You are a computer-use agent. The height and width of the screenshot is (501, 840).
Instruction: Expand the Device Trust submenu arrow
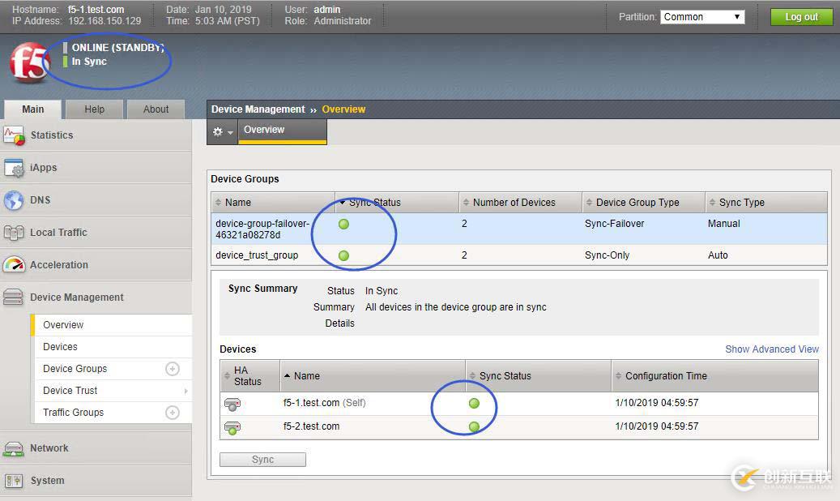(185, 391)
